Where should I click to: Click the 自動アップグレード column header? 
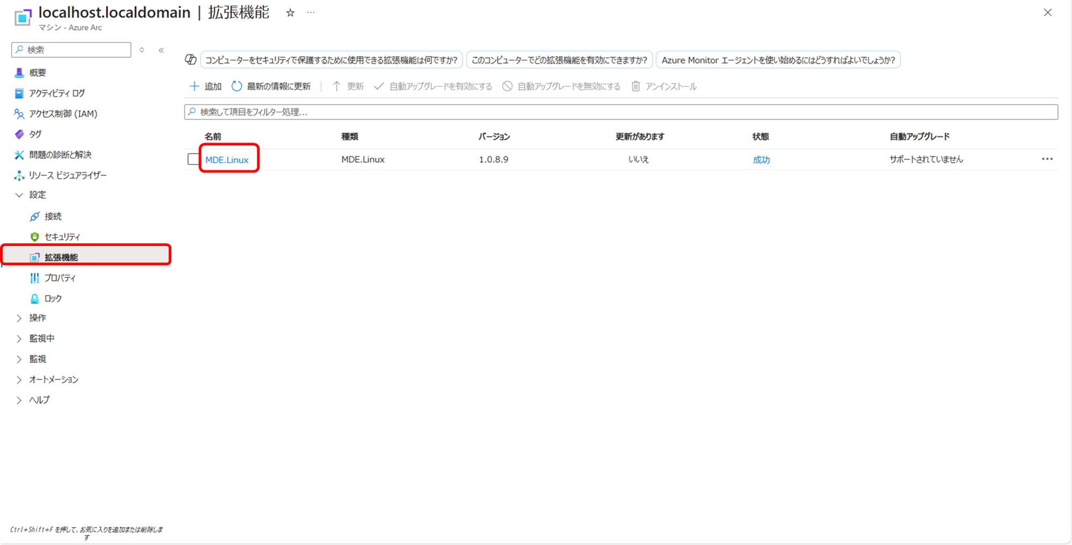[x=920, y=137]
